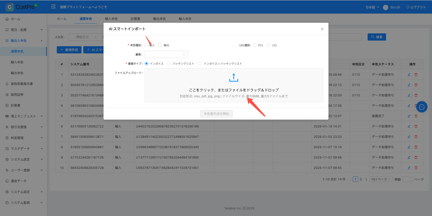The height and width of the screenshot is (216, 432).
Task: Toggle the sidebar collapse hamburger icon
Action: click(53, 6)
